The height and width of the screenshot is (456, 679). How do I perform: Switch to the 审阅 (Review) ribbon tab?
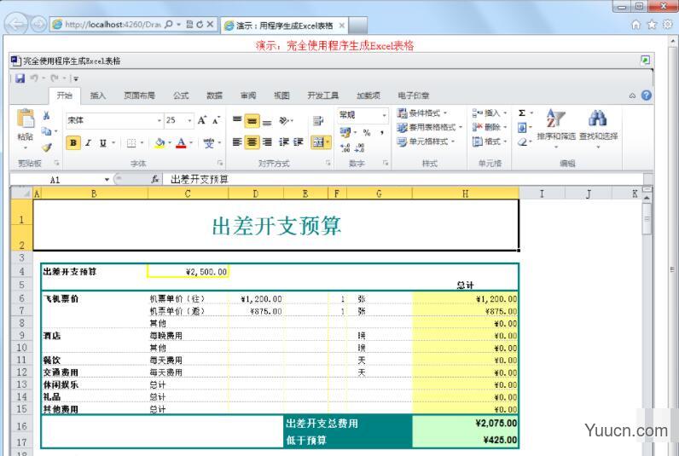[248, 95]
